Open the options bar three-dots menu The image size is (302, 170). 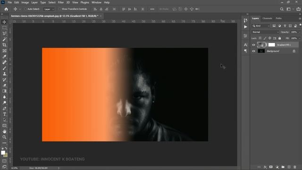pos(152,9)
